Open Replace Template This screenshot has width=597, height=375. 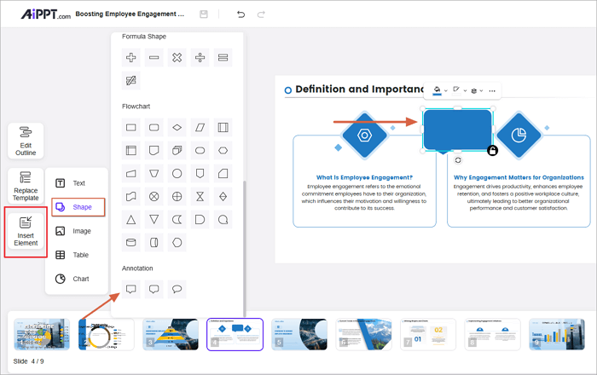point(26,186)
